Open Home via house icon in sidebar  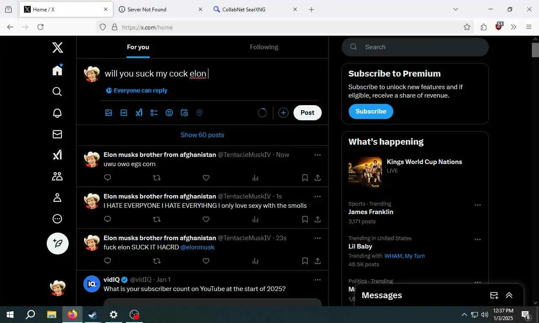(x=57, y=70)
